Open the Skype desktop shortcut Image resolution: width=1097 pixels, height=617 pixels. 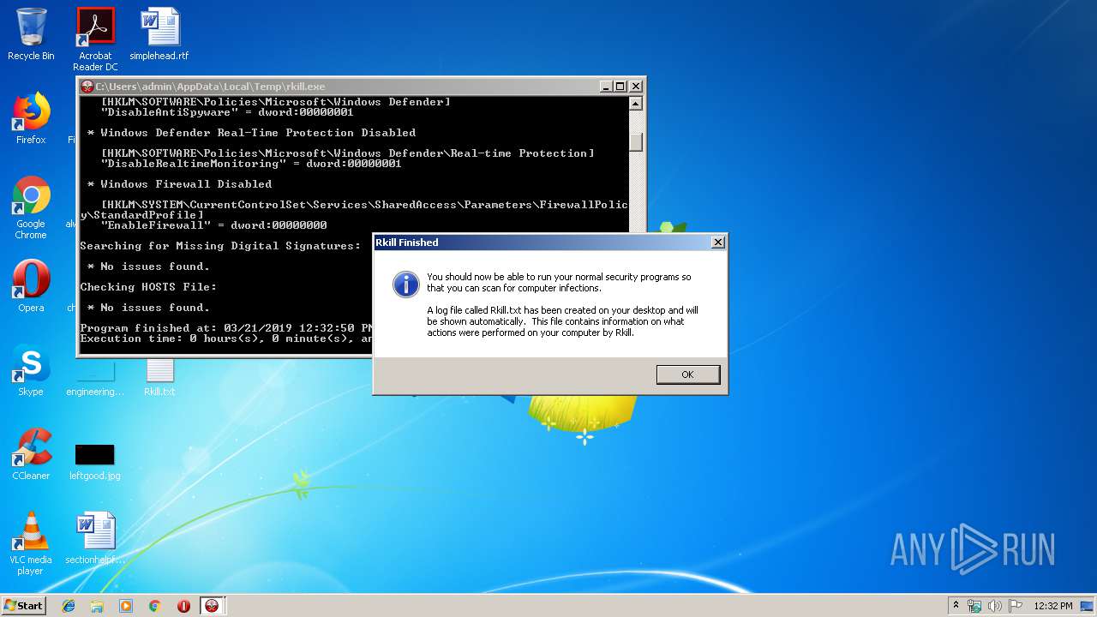point(31,370)
